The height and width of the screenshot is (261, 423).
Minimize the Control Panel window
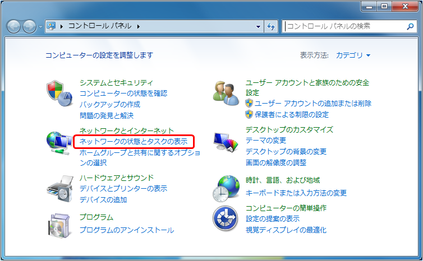coord(369,7)
